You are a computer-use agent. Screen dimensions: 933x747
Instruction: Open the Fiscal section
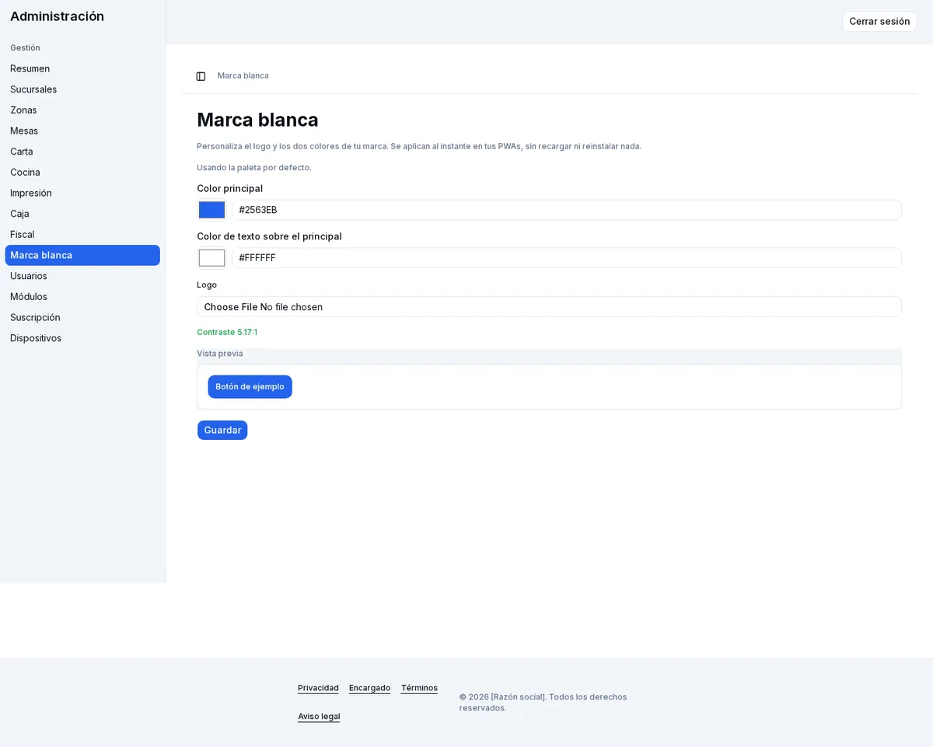(x=82, y=235)
